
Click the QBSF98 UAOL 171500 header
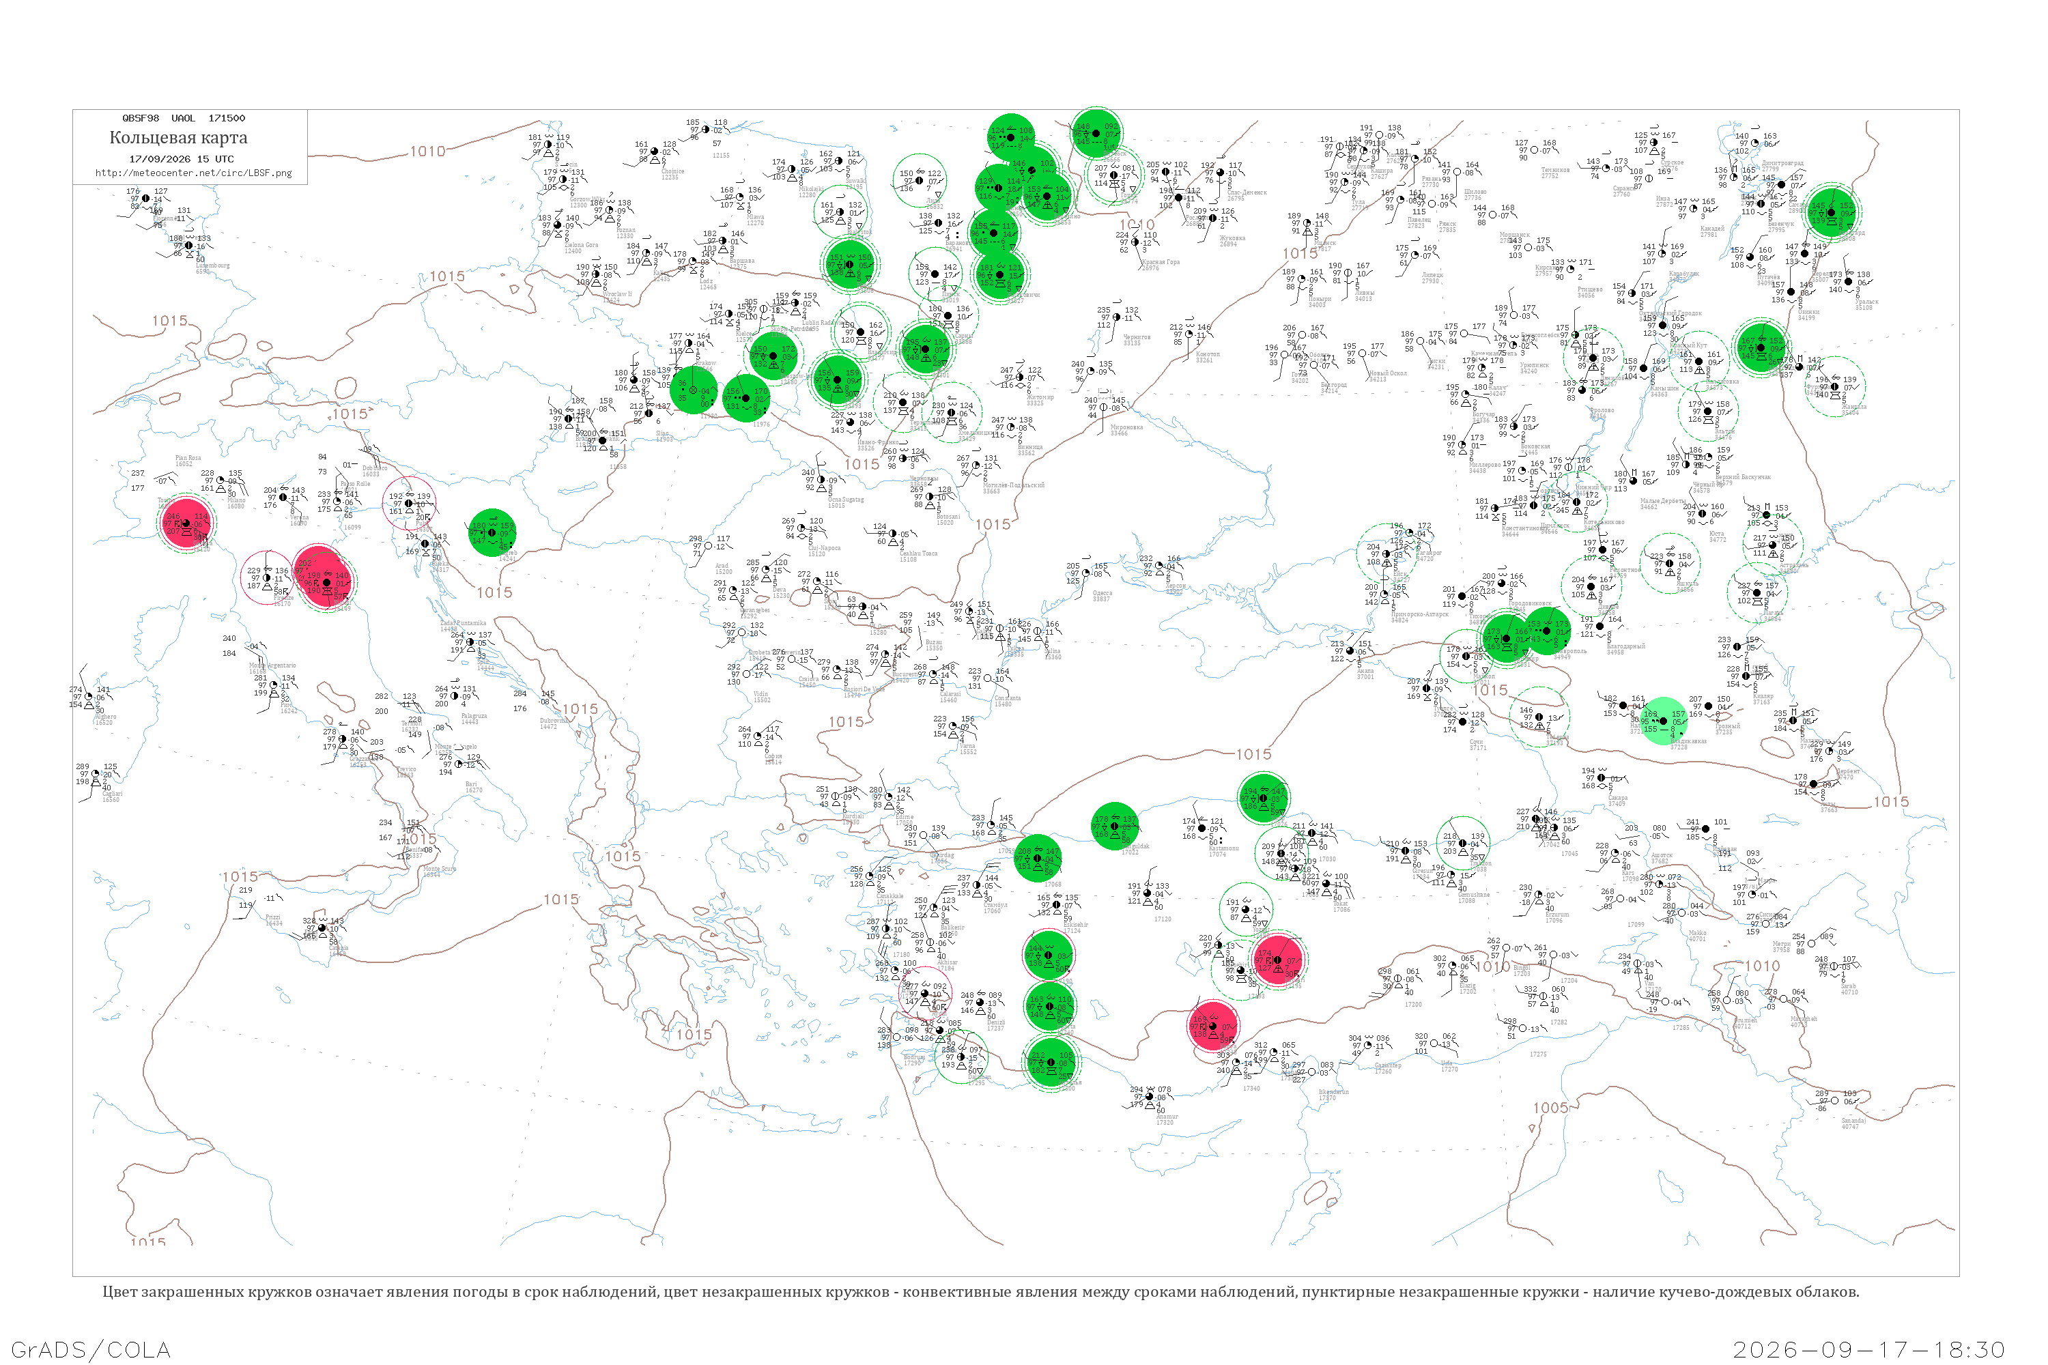click(x=184, y=118)
